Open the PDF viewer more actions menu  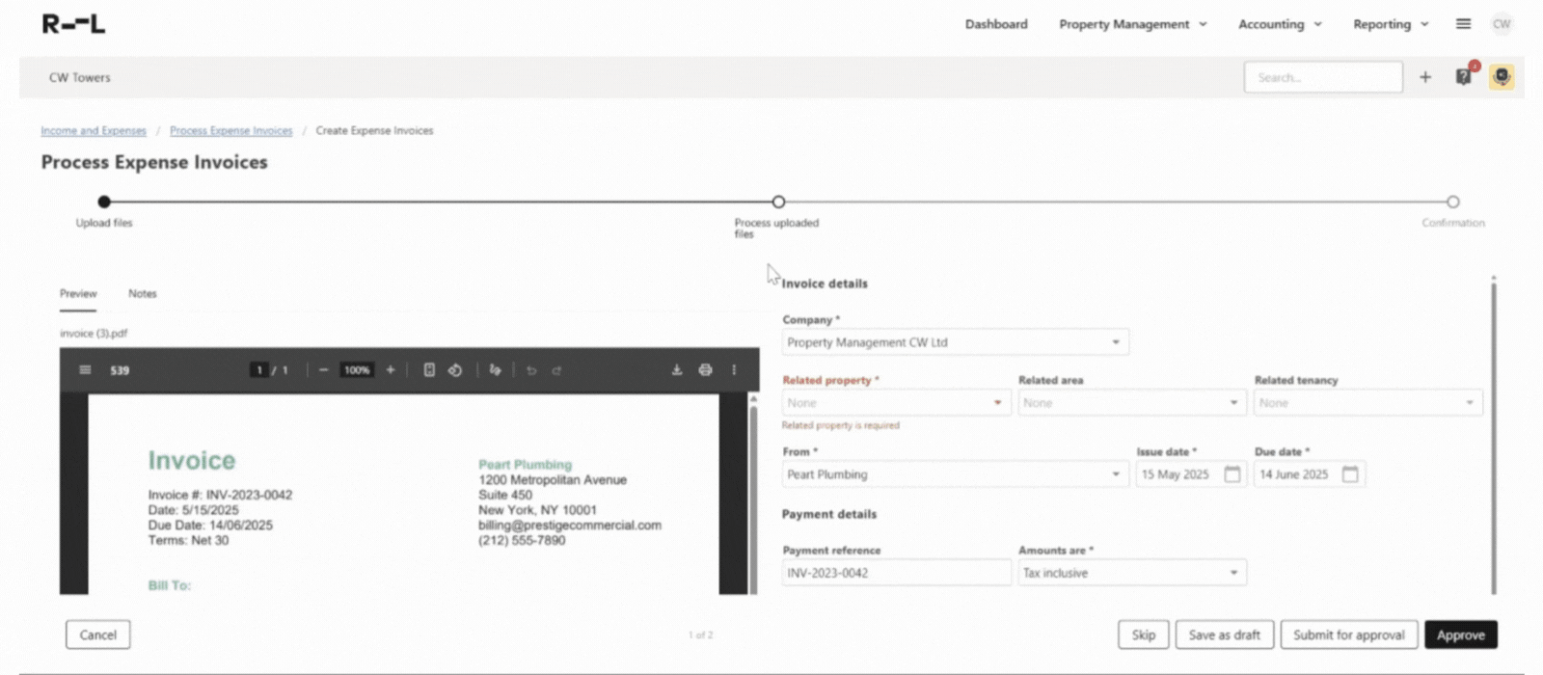[734, 370]
